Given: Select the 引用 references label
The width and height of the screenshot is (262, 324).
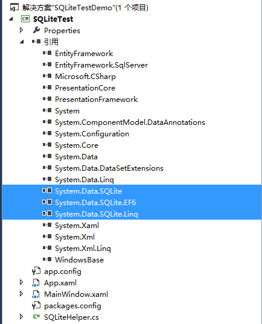Looking at the screenshot, I should [51, 42].
